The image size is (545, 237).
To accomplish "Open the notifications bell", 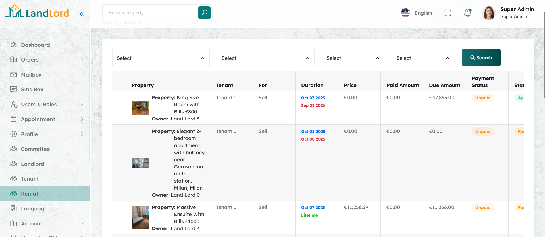I will [467, 13].
